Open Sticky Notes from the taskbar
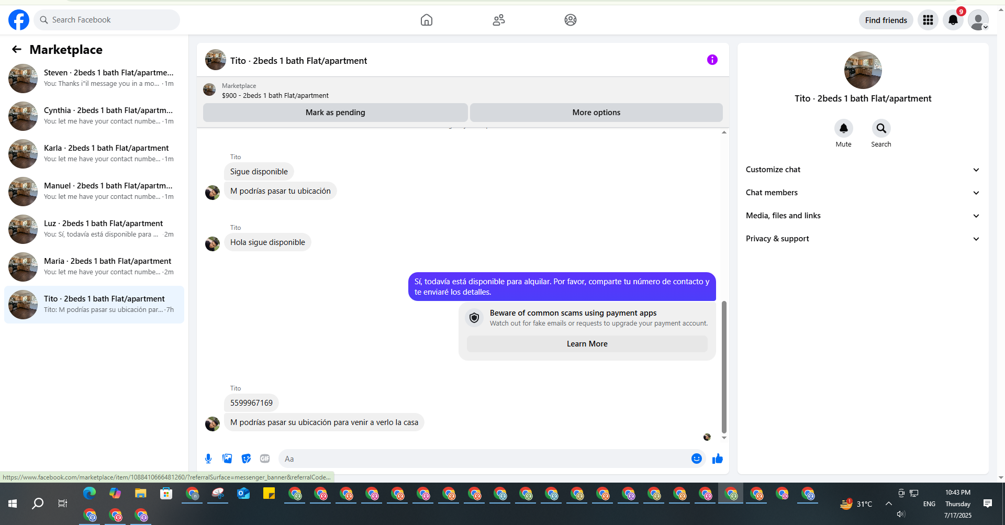The height and width of the screenshot is (525, 1005). pyautogui.click(x=269, y=493)
